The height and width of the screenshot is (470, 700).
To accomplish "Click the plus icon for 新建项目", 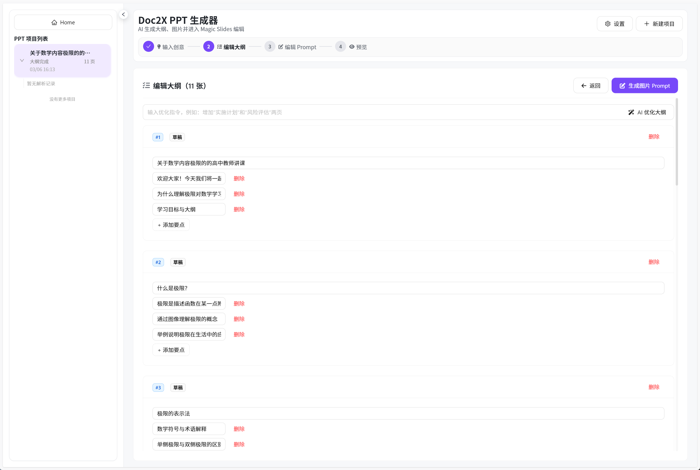I will 646,24.
